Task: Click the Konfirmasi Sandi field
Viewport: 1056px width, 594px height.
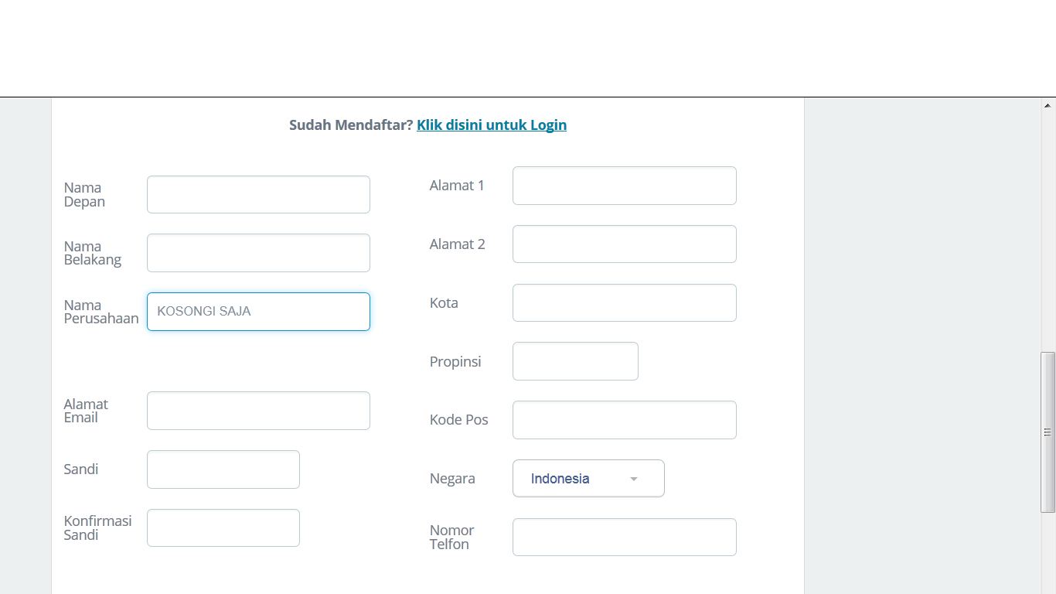Action: 223,528
